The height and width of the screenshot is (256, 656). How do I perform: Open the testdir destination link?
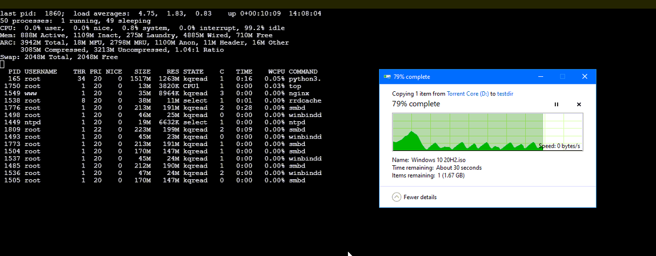tap(505, 93)
